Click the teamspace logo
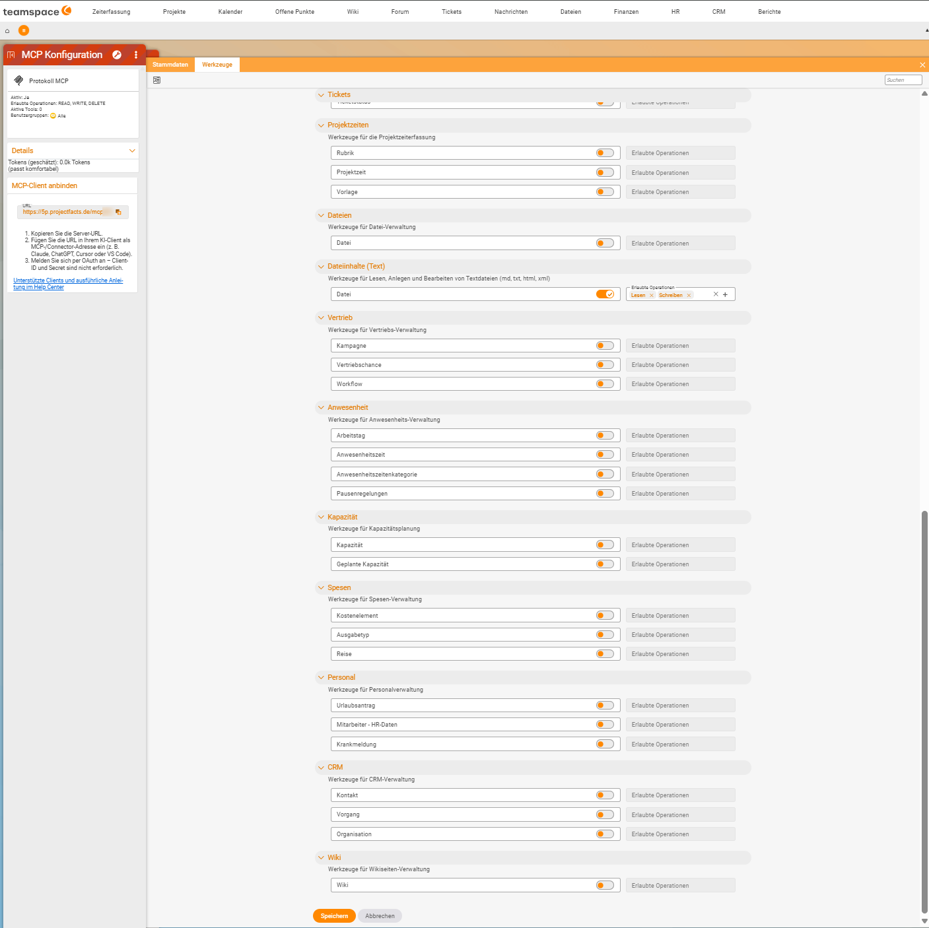Viewport: 929px width, 928px height. [37, 11]
